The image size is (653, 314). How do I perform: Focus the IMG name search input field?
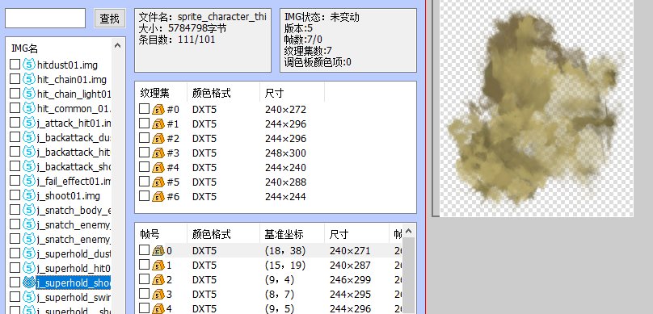click(x=45, y=19)
